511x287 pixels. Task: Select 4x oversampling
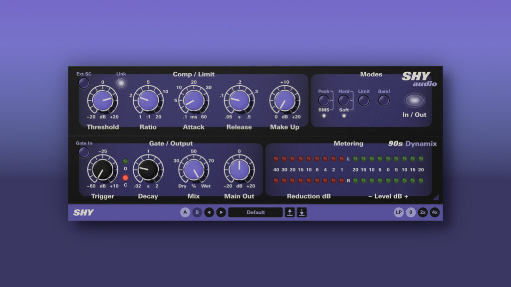click(x=435, y=212)
